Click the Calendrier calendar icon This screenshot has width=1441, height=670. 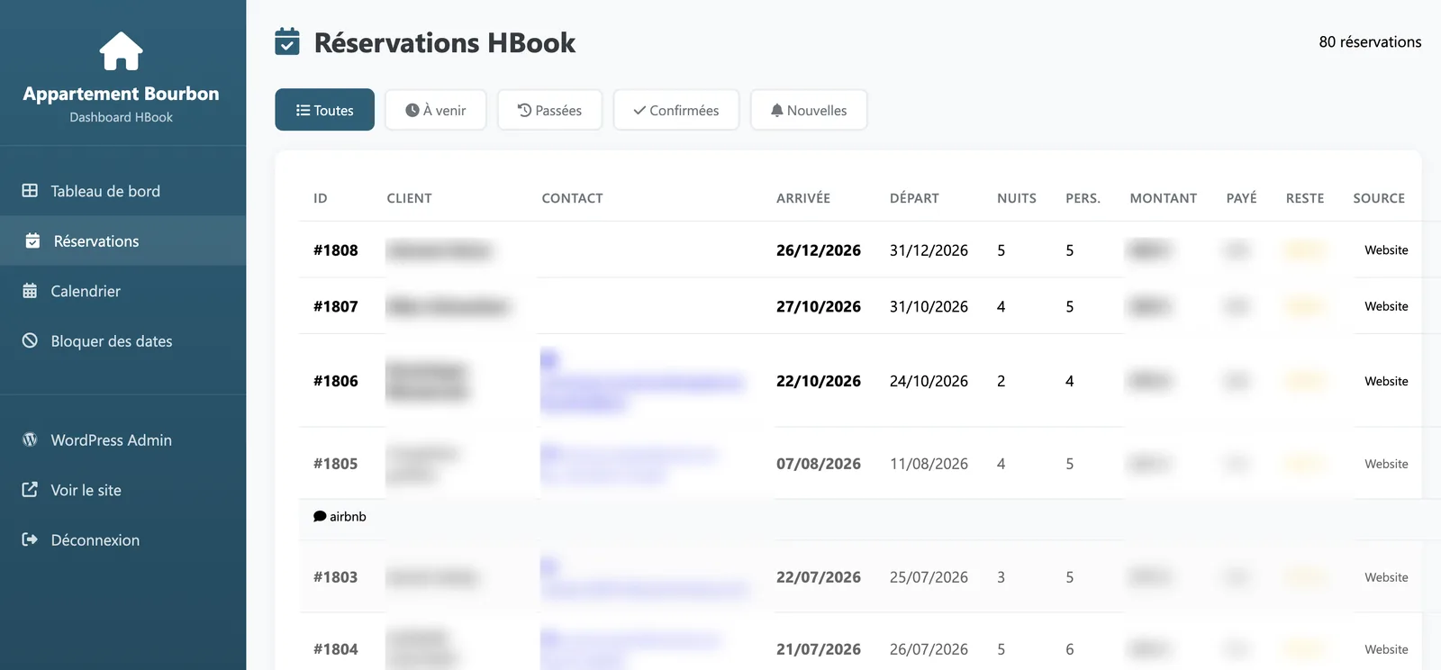30,291
